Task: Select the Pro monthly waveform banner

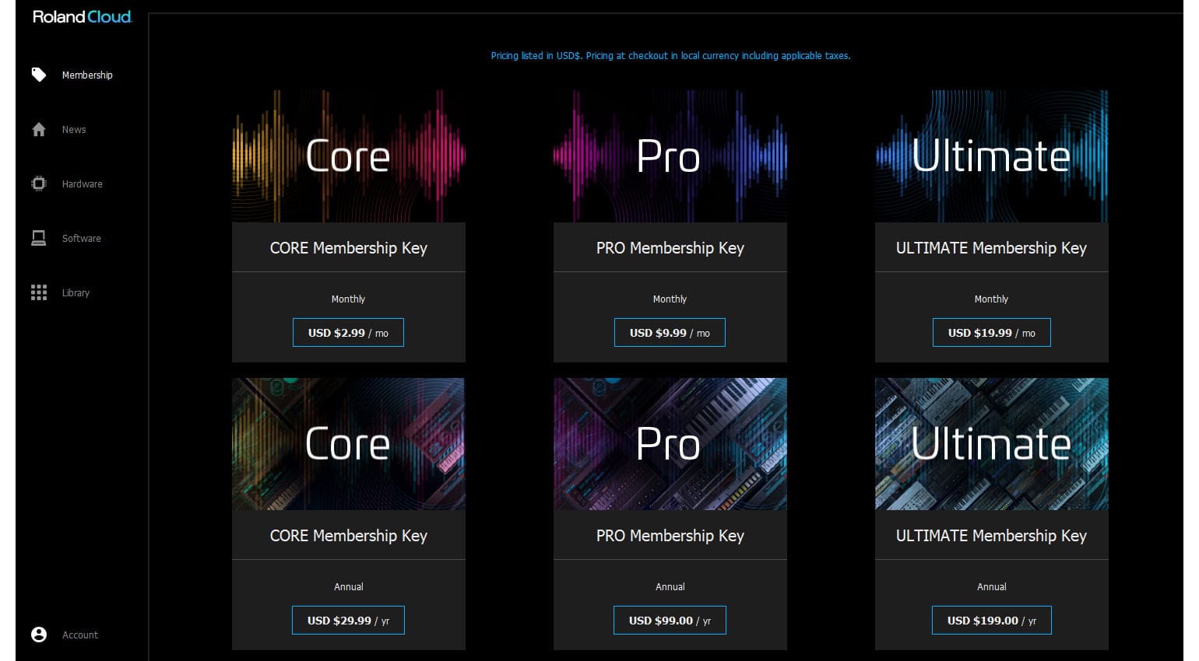Action: pos(670,156)
